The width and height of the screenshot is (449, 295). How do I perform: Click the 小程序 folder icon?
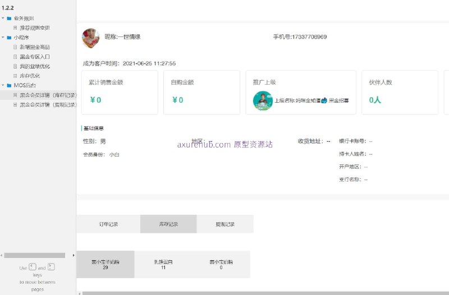click(9, 38)
